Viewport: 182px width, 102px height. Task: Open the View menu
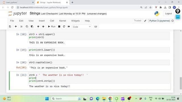point(31,21)
